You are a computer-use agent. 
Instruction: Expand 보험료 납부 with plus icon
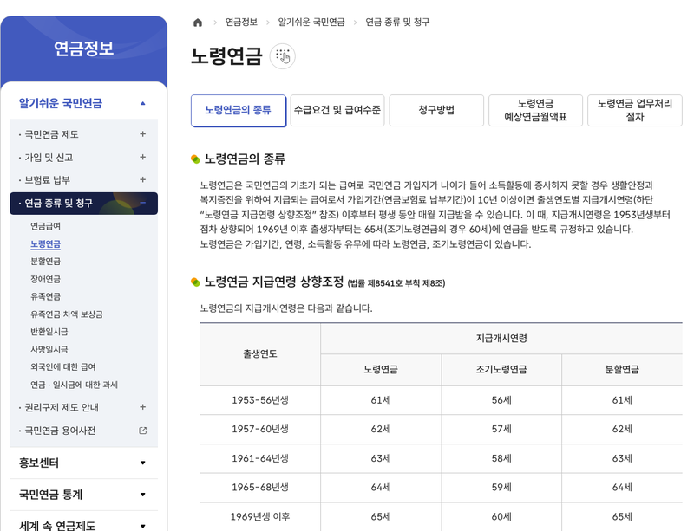click(x=142, y=179)
